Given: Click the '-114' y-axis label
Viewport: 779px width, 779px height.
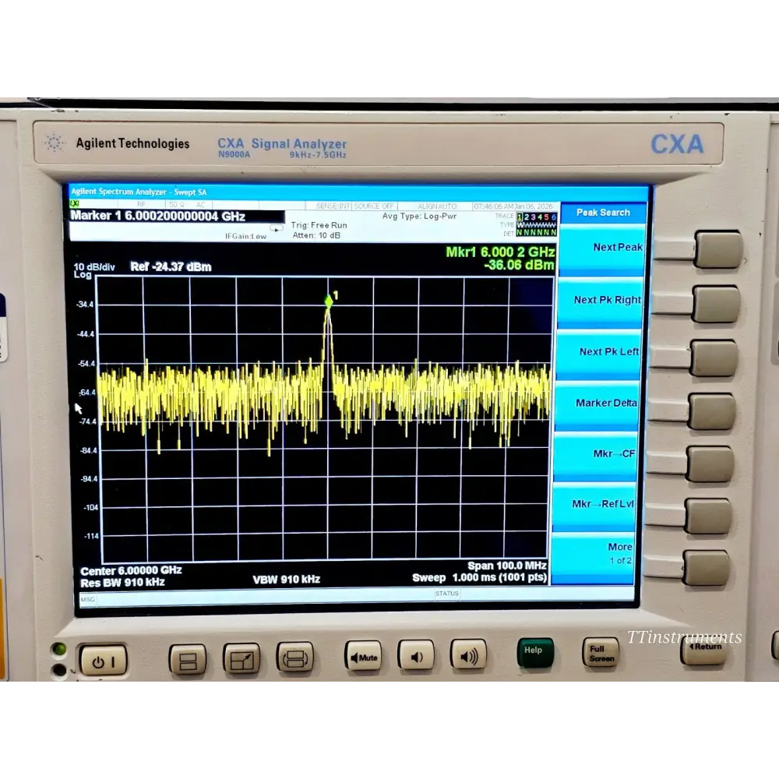Looking at the screenshot, I should tap(91, 536).
